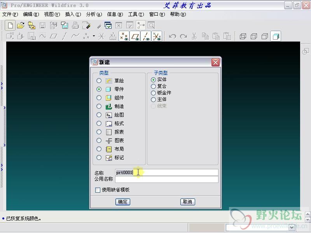Image resolution: width=311 pixels, height=233 pixels.
Task: Select 复合 sub-type radio button
Action: 153,86
